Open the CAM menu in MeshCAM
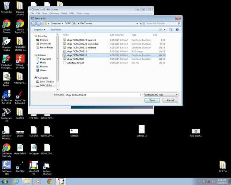Screen dimensions: 231x185 point(72,13)
